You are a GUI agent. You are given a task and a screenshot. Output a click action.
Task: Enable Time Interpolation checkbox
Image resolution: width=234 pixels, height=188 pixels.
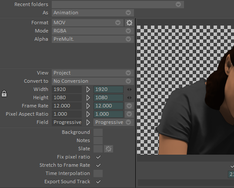pos(98,173)
